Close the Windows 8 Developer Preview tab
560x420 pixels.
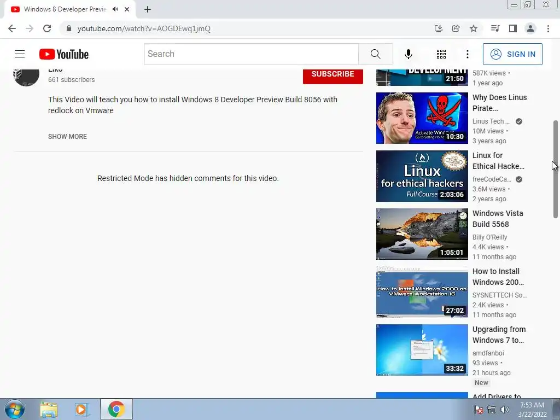pyautogui.click(x=127, y=9)
